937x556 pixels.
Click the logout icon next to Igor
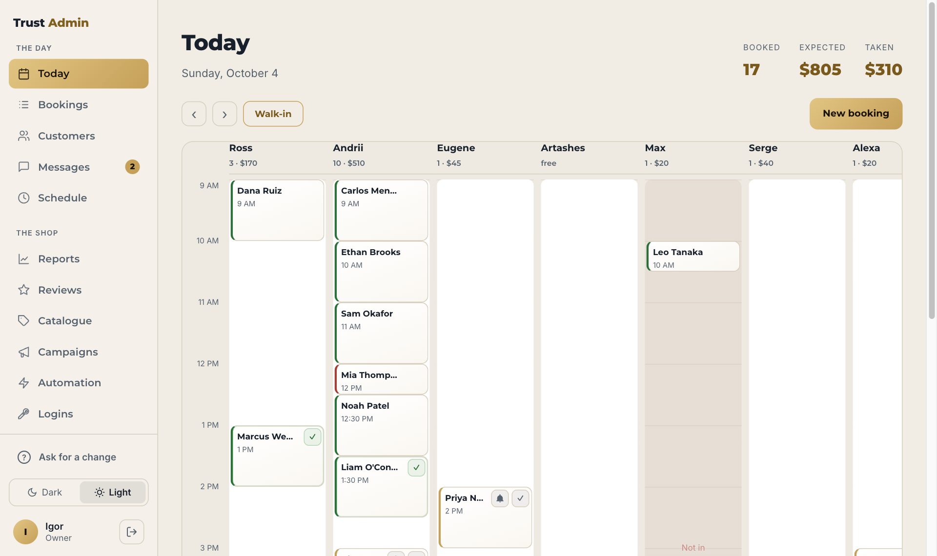tap(131, 532)
